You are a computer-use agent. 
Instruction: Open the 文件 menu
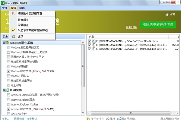(x=5, y=8)
